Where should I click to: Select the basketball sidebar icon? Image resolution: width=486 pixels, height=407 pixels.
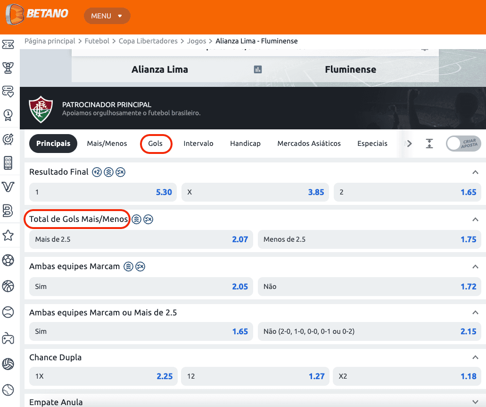point(8,286)
